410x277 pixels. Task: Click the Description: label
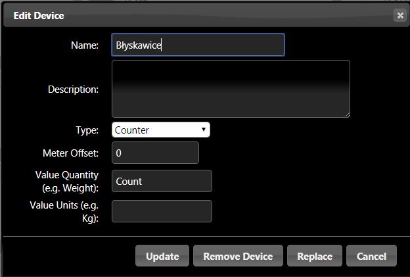[x=73, y=89]
